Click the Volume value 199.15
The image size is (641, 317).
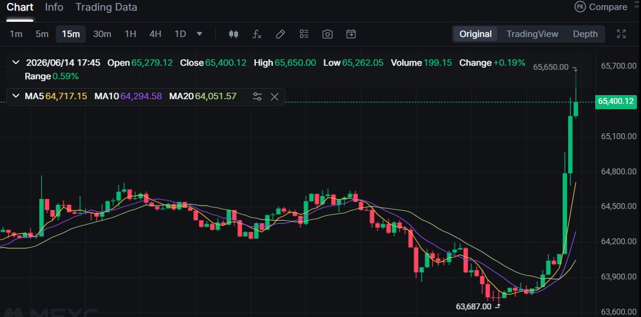(438, 63)
